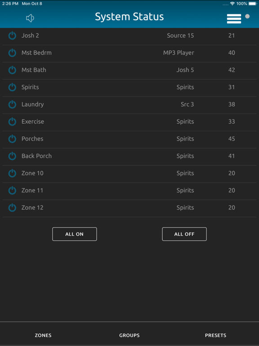Toggle power for Laundry zone
Viewport: 259px width, 346px height.
coord(12,105)
